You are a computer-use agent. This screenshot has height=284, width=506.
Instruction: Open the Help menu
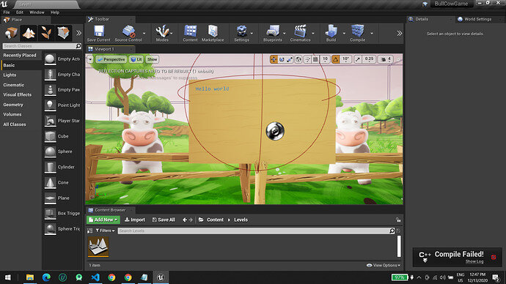55,12
